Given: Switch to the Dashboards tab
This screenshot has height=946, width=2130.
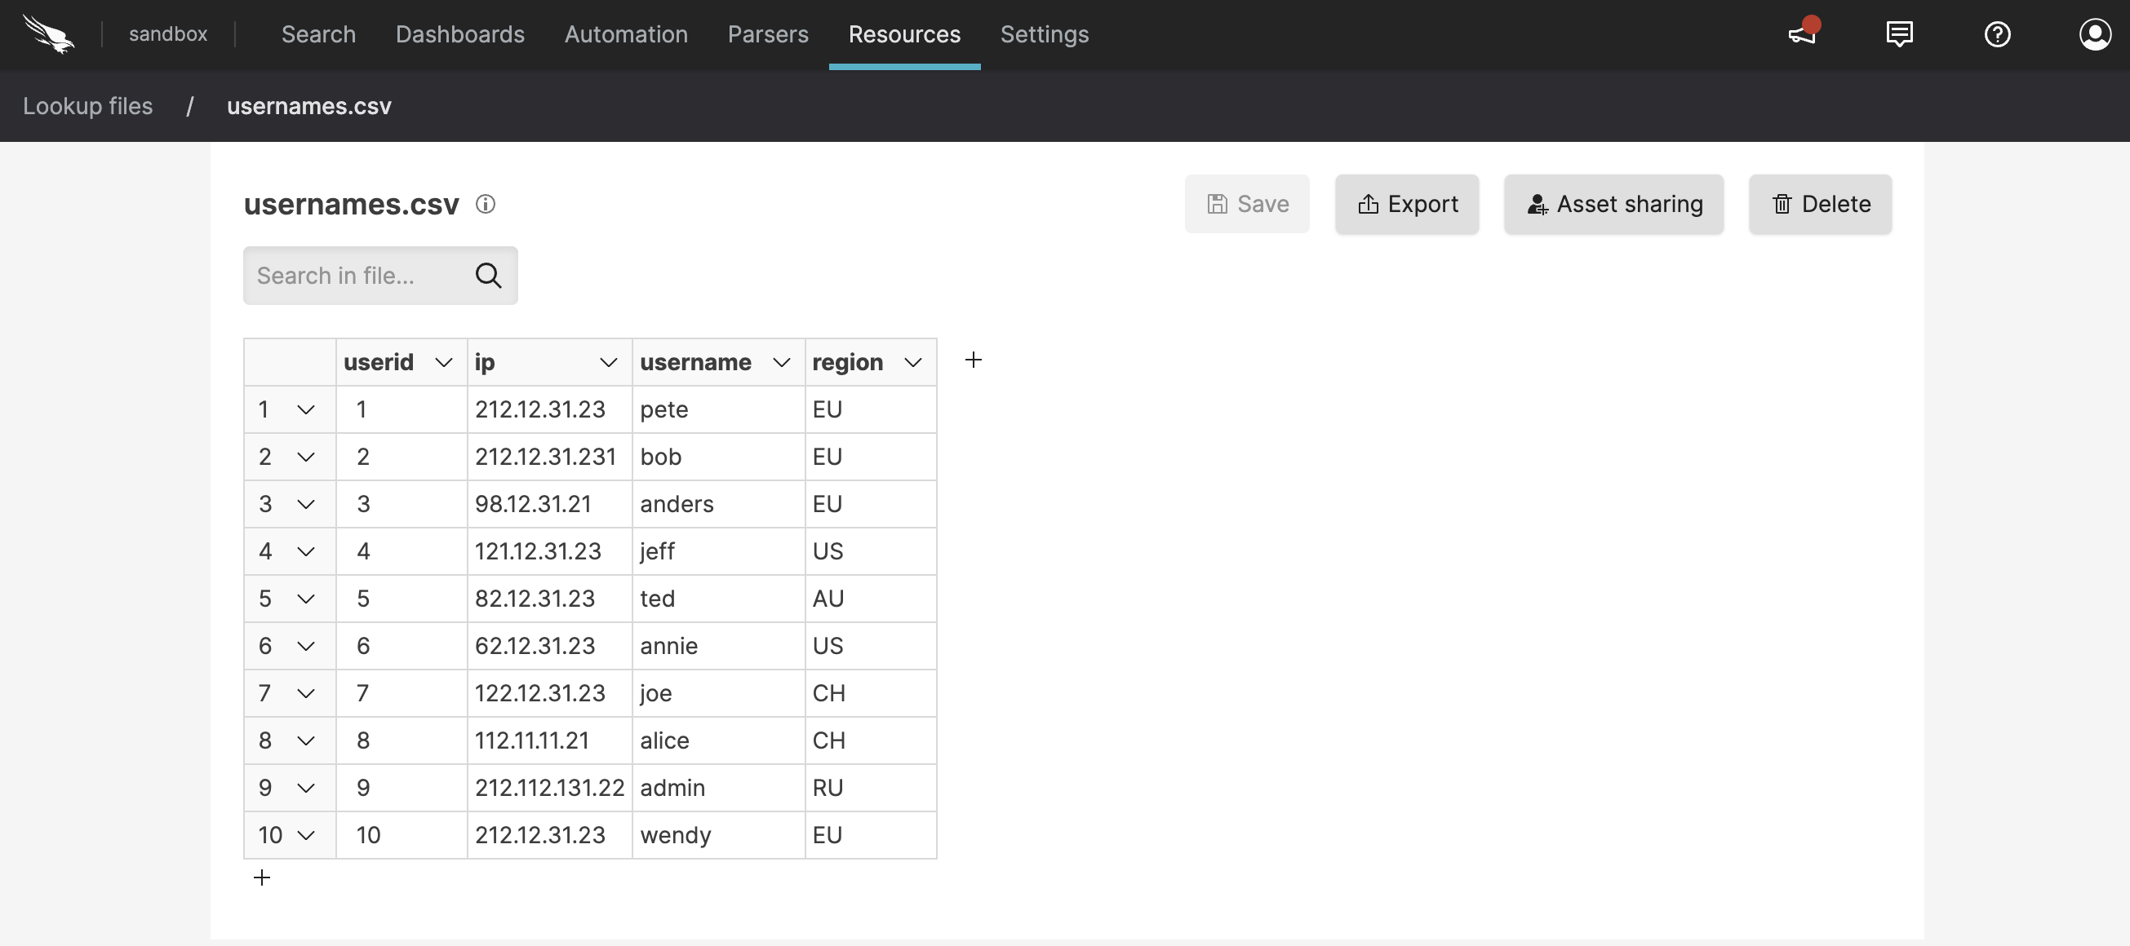Looking at the screenshot, I should click(x=459, y=35).
